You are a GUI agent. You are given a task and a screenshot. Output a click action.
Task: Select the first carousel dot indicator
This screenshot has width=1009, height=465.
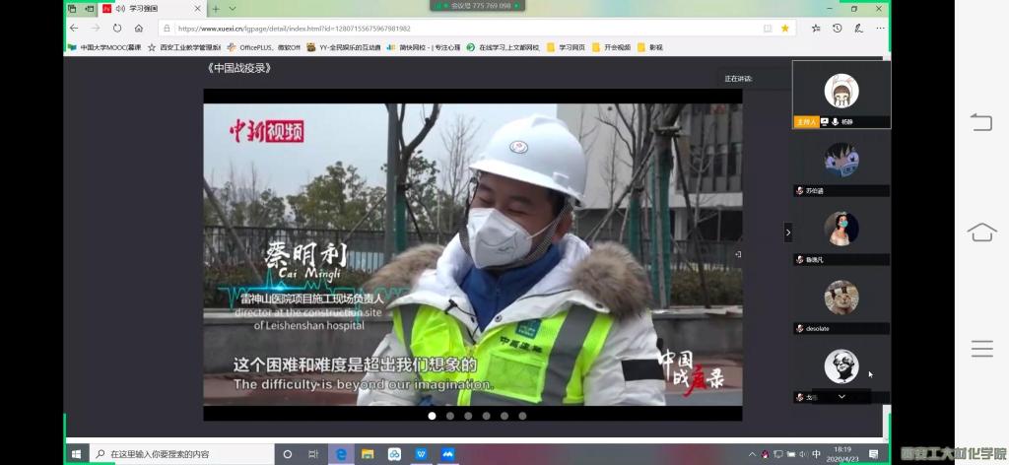click(x=432, y=416)
